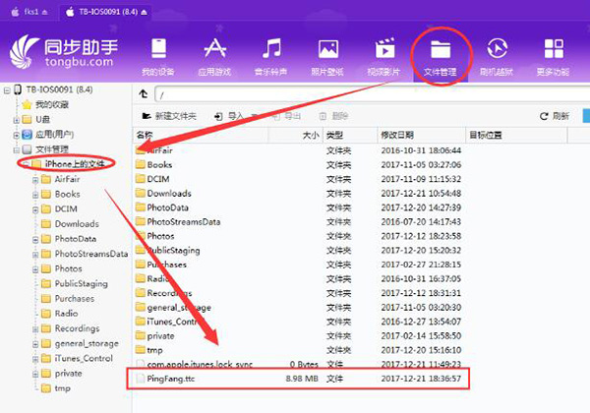Click 应用(用户) icon in sidebar
Screen dimensions: 590x413
click(28, 135)
